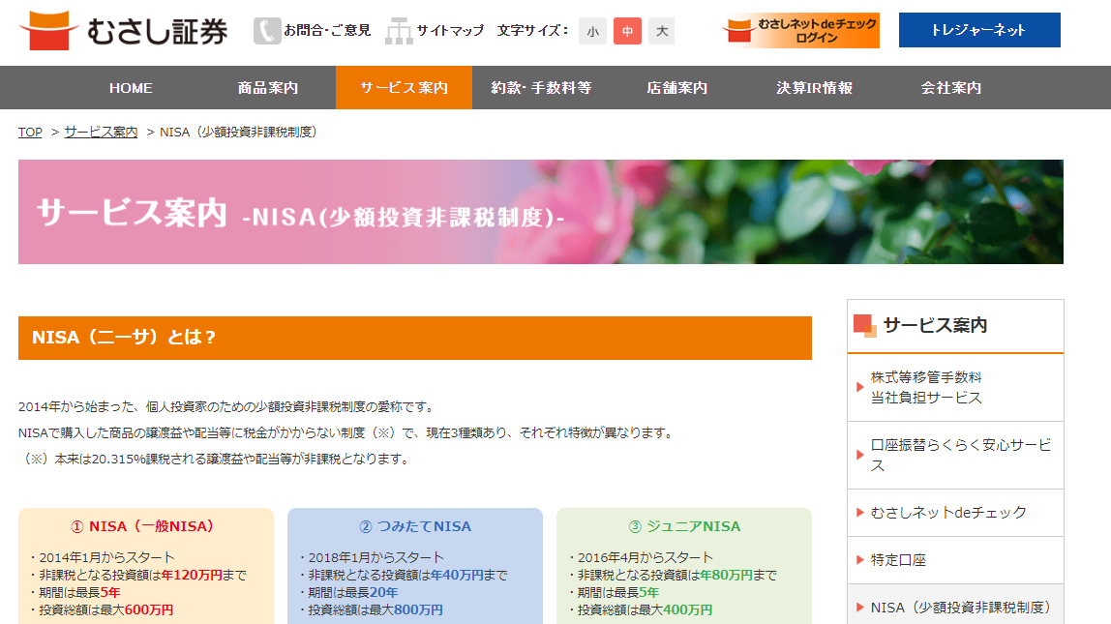Go to HOME in navigation bar
The width and height of the screenshot is (1111, 624).
tap(131, 88)
